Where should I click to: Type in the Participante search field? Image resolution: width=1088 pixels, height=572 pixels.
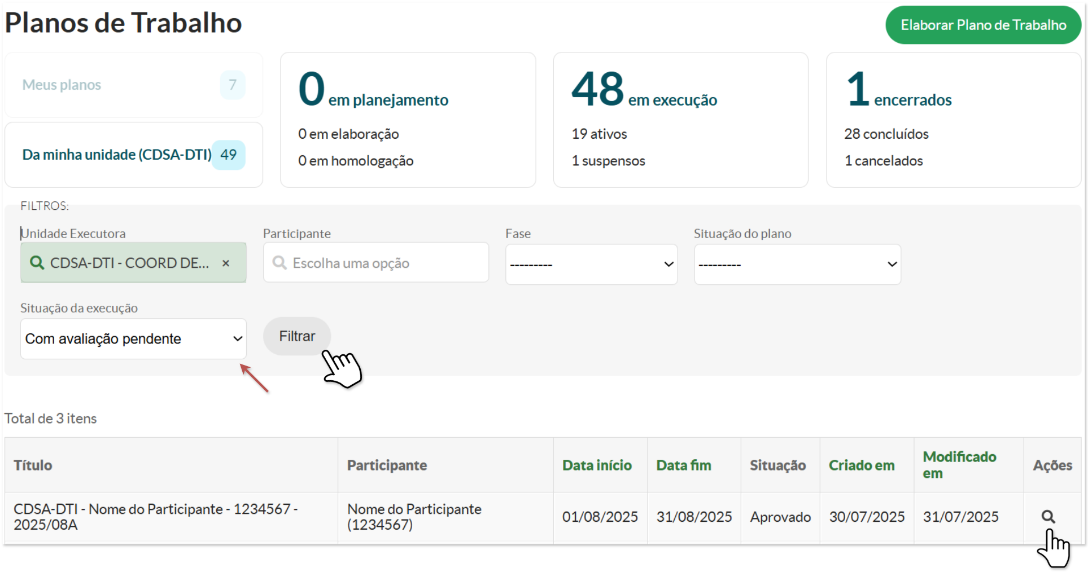click(x=384, y=263)
